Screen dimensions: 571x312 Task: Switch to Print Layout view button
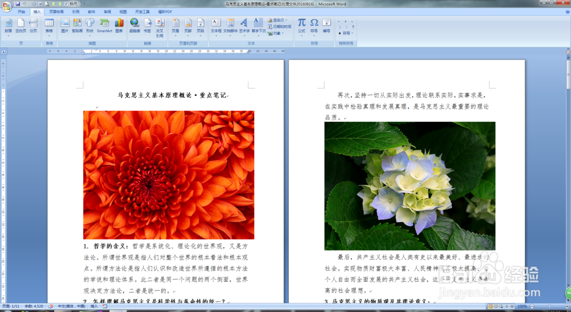490,306
